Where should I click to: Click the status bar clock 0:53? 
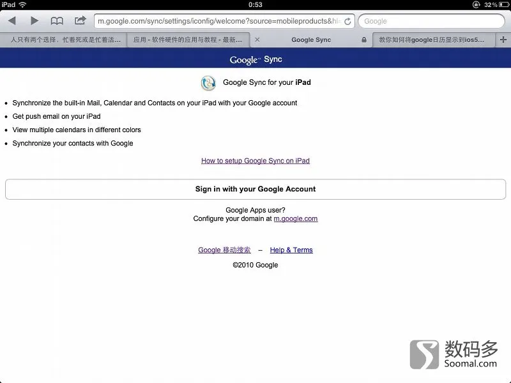coord(256,4)
